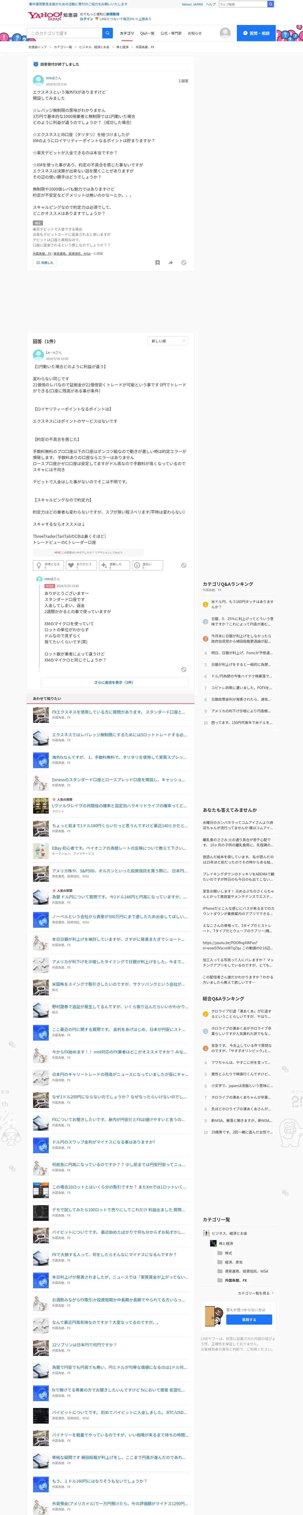303x1515 pixels.
Task: Open the お知らせ tab
Action: tap(194, 34)
